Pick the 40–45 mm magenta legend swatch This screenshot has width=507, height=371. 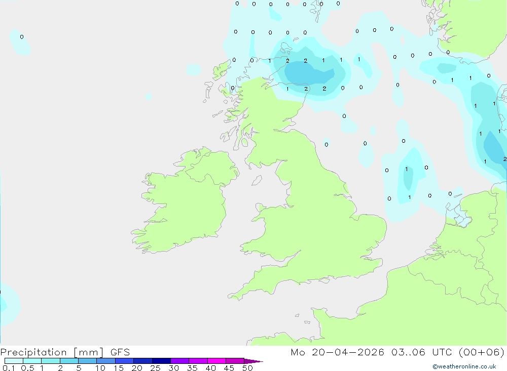216,361
